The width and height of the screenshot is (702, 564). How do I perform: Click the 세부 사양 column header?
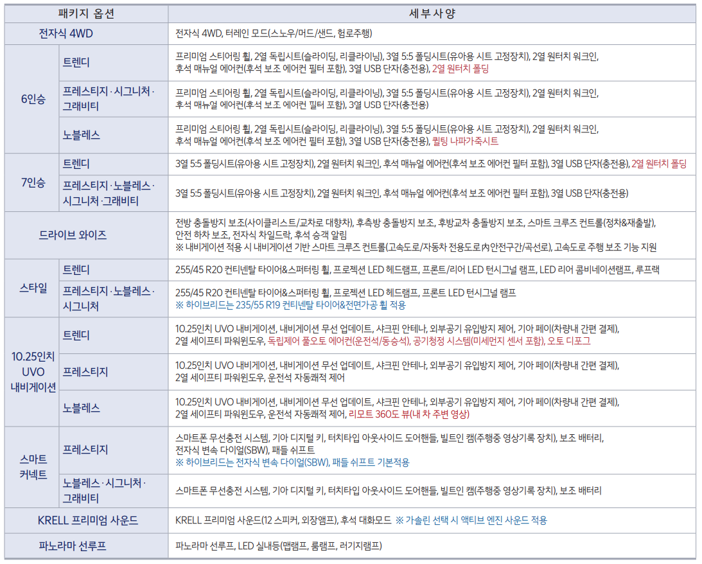click(434, 13)
